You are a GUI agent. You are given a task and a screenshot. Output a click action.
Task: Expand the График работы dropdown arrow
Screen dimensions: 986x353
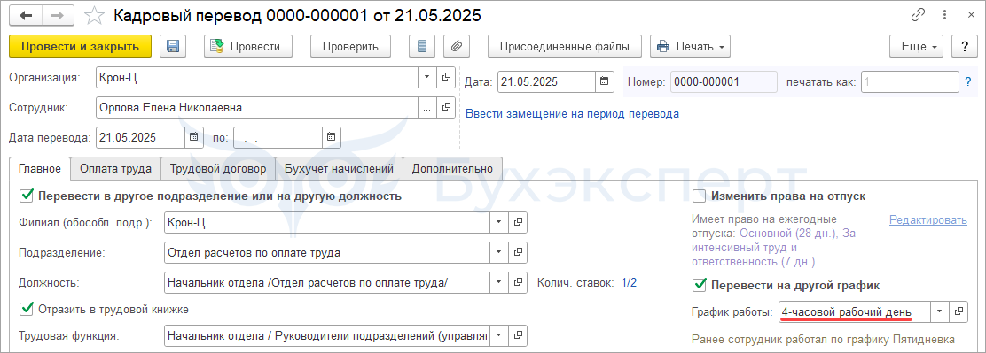click(x=940, y=311)
